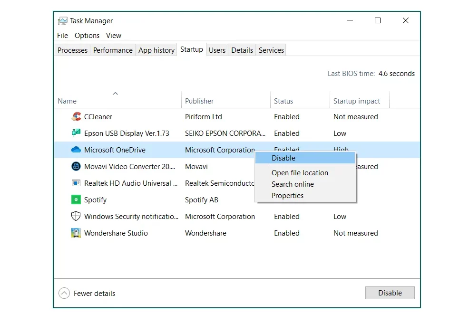
Task: Open the View menu
Action: pyautogui.click(x=114, y=36)
